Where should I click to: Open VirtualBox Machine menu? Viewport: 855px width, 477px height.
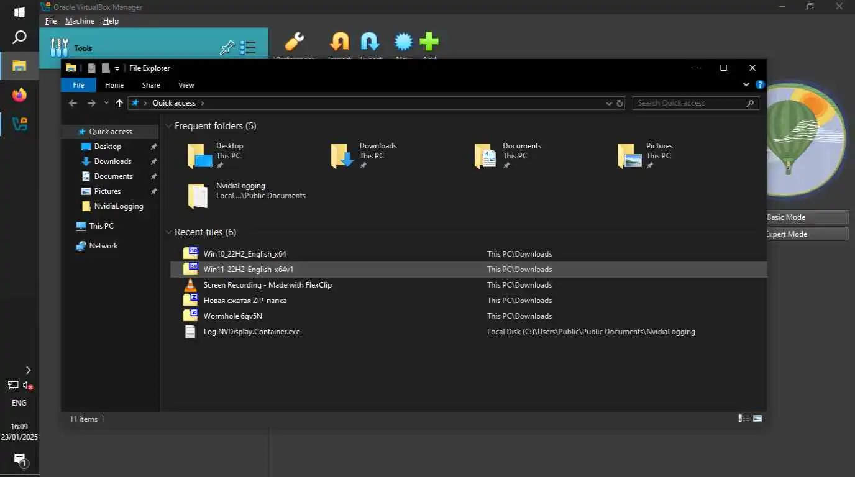click(80, 21)
